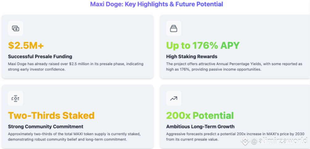This screenshot has width=310, height=149.
Task: Click the wallet icon above APY
Action: point(174,28)
